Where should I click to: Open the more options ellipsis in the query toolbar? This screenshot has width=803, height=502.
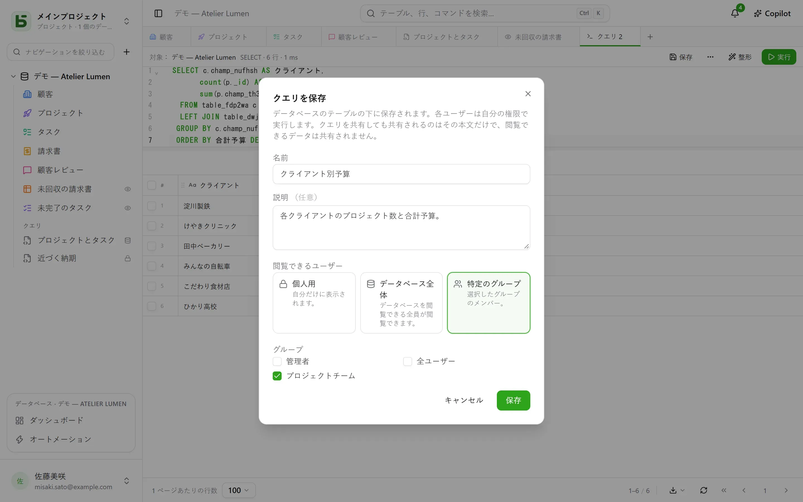coord(710,57)
